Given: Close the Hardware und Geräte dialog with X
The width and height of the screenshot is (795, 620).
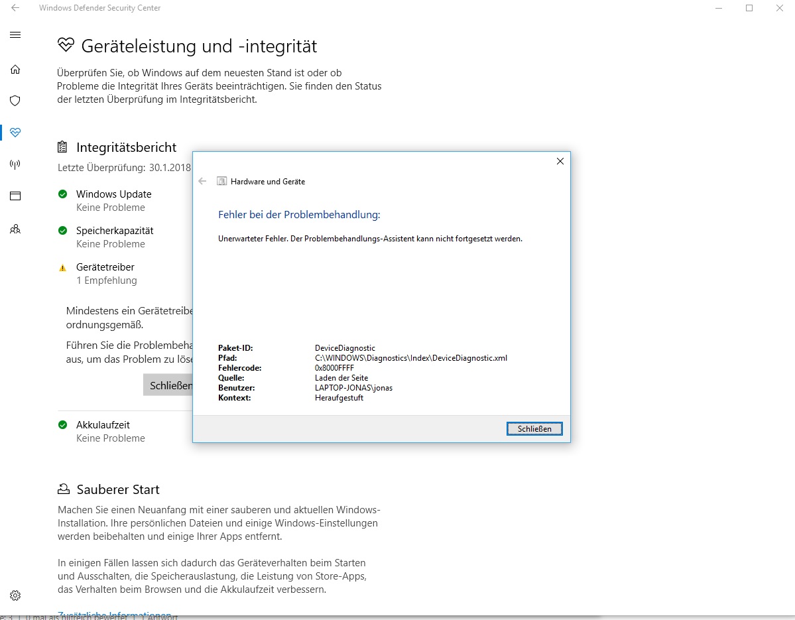Looking at the screenshot, I should coord(560,161).
